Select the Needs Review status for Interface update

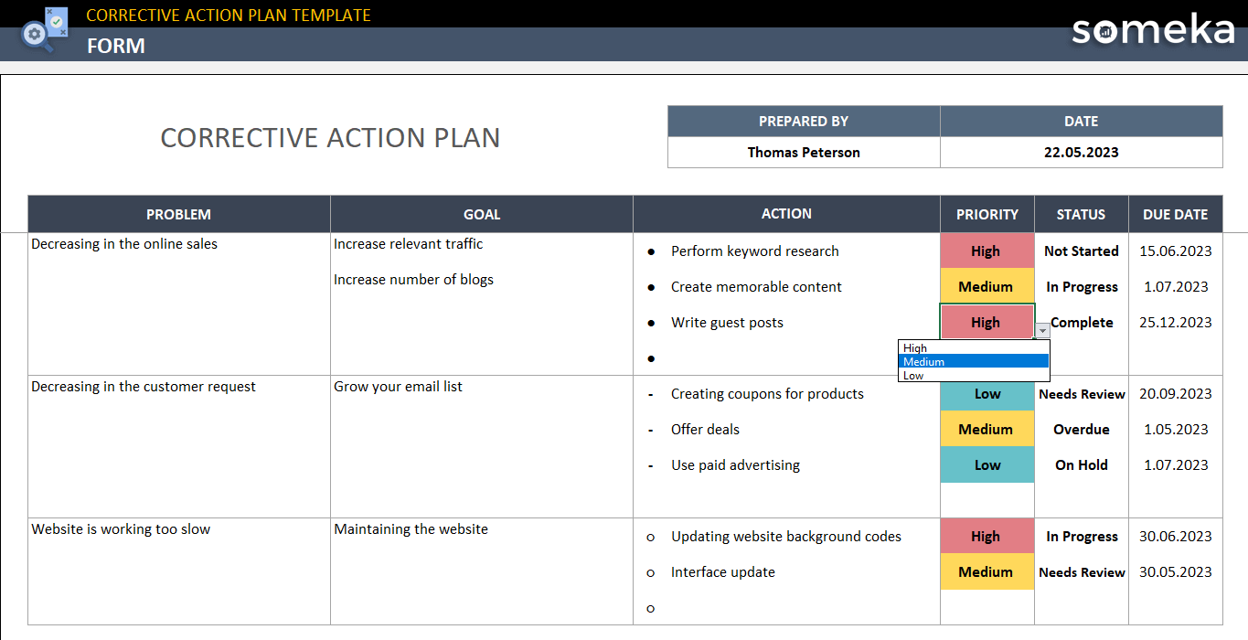tap(1081, 571)
